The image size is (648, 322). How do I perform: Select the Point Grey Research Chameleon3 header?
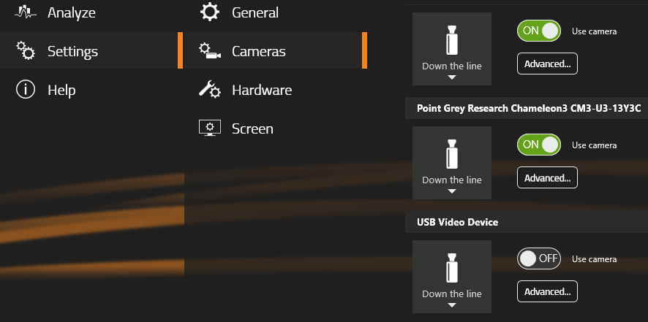coord(529,108)
